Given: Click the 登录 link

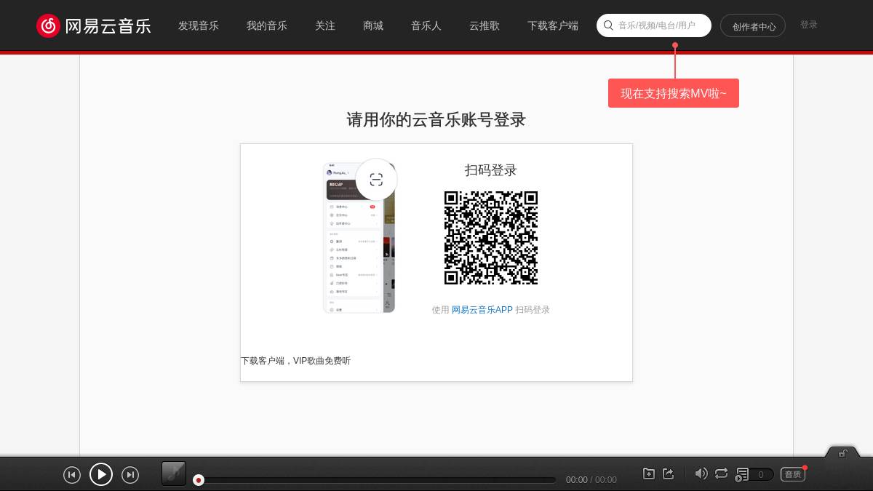Looking at the screenshot, I should pyautogui.click(x=809, y=24).
